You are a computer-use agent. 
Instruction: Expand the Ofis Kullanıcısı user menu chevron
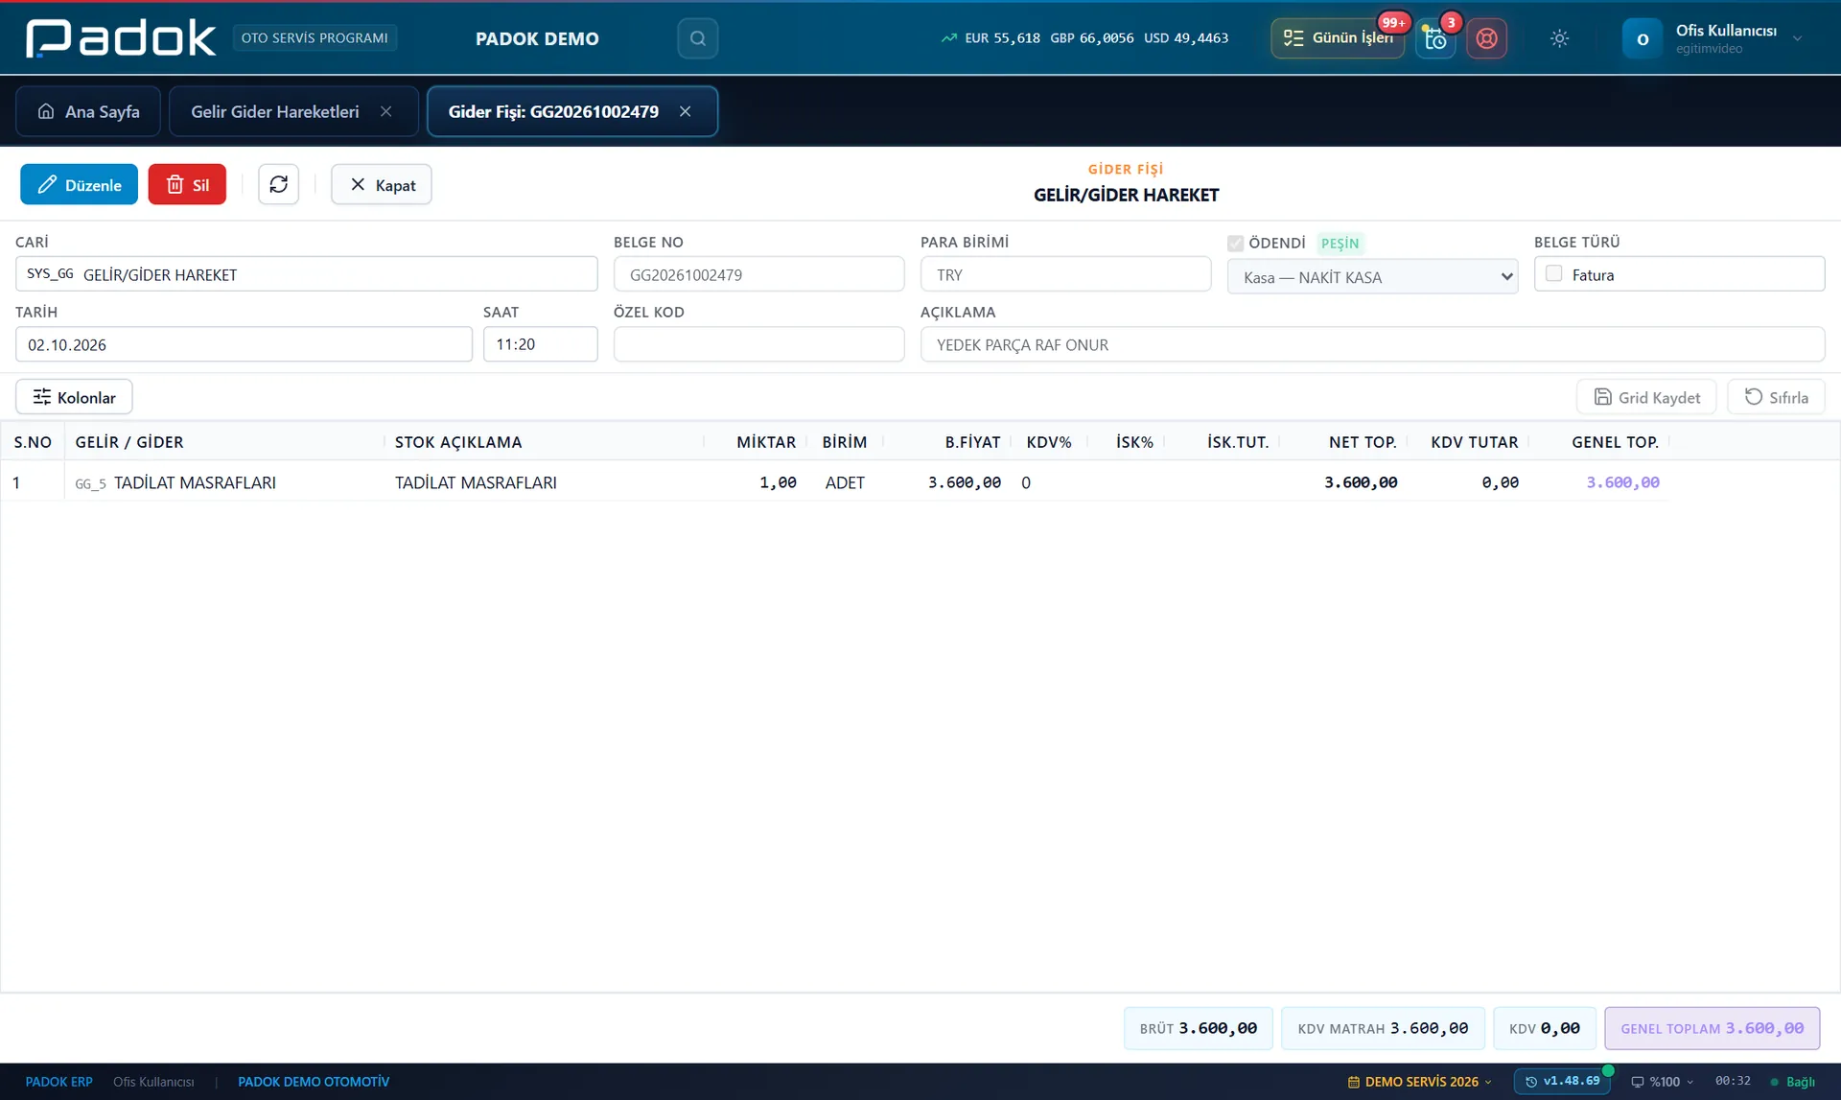point(1797,38)
